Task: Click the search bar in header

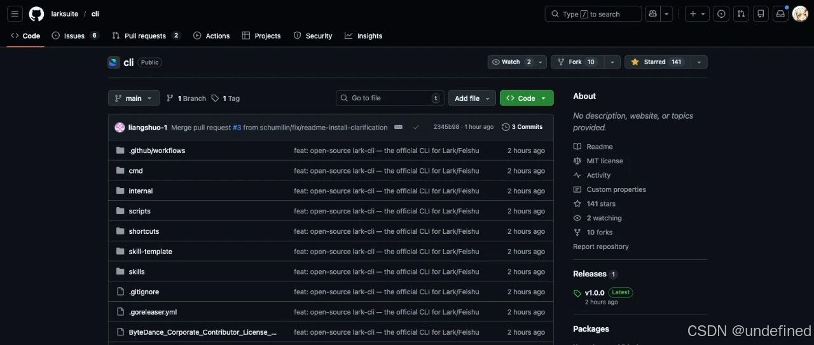Action: coord(593,14)
